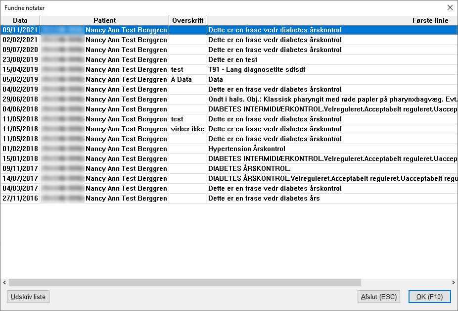This screenshot has width=458, height=311.
Task: Click the 'A Data' overskrift cell
Action: [187, 79]
